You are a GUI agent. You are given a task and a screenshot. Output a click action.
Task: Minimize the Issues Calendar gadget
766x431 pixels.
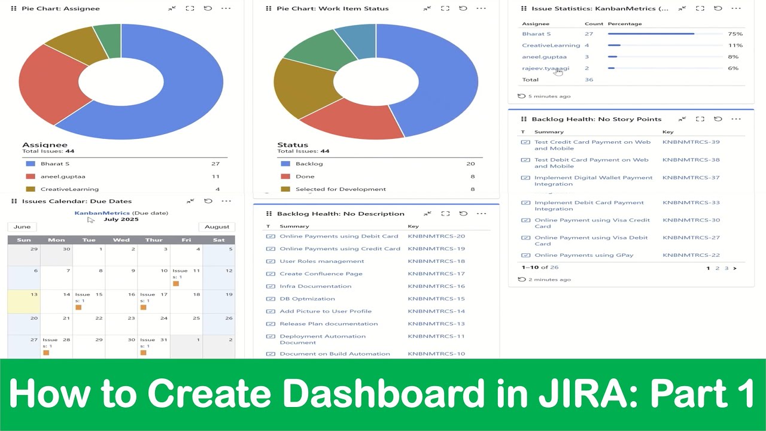pyautogui.click(x=190, y=201)
